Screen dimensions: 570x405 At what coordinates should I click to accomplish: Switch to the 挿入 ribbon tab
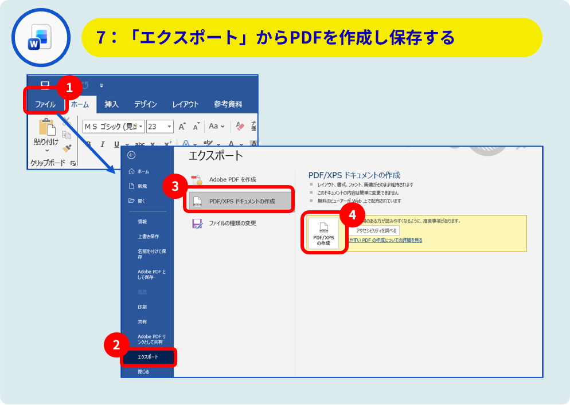111,104
